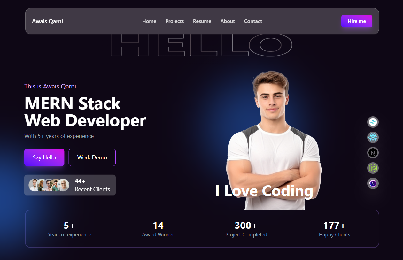403x260 pixels.
Task: Click the Recent Clients label
Action: (x=92, y=189)
